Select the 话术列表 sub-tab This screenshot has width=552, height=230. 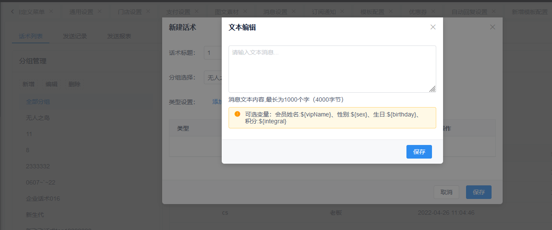coord(31,36)
